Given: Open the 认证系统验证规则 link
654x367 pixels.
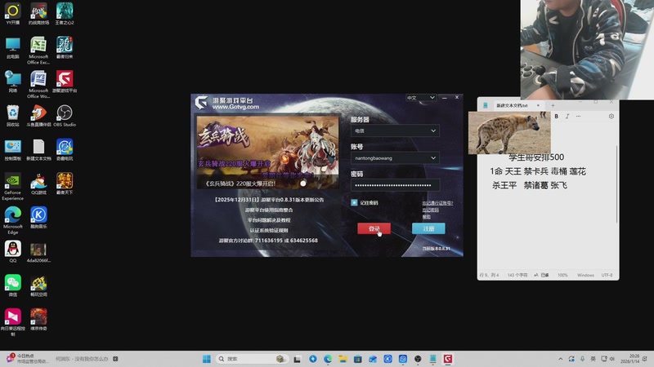Looking at the screenshot, I should pos(269,230).
